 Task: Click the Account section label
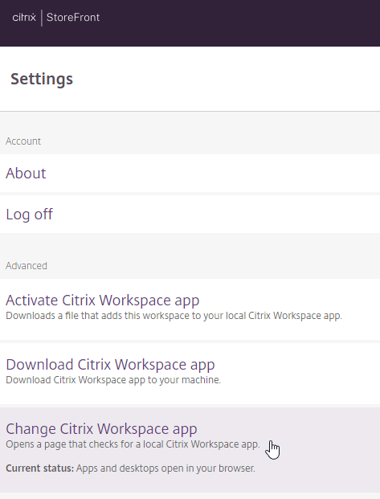pos(23,141)
